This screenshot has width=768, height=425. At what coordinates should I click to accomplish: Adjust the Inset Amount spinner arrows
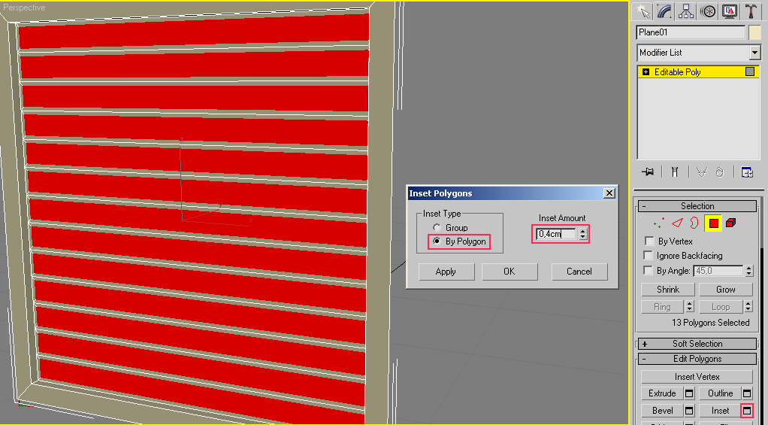pyautogui.click(x=582, y=234)
